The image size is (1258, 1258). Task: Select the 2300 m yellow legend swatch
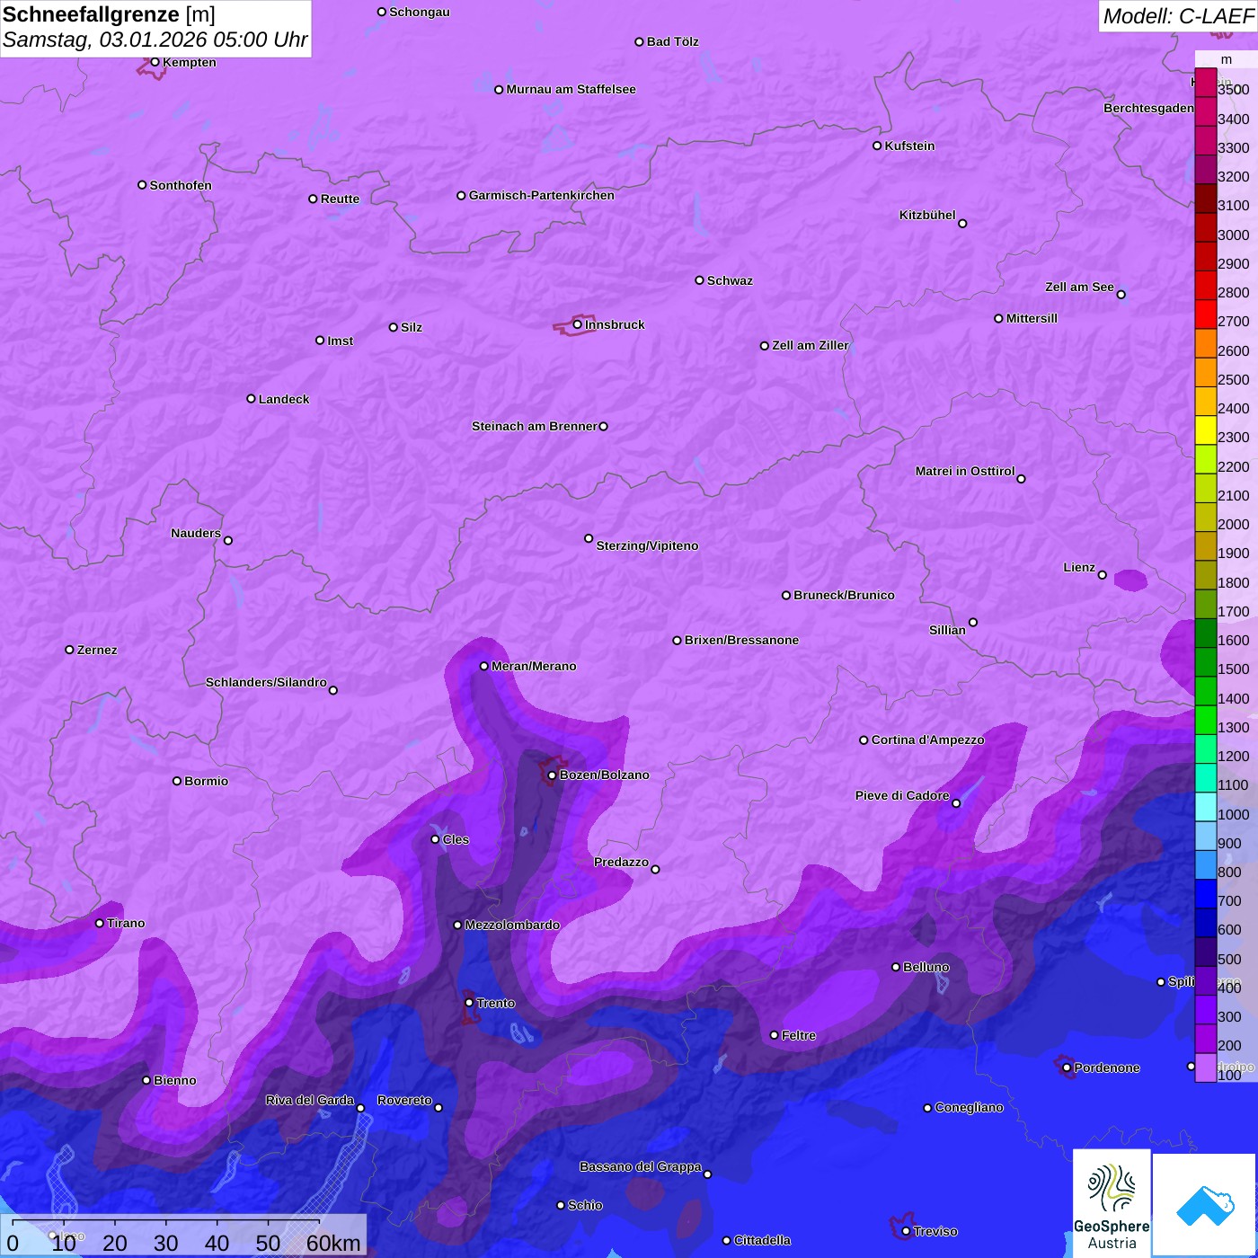coord(1205,430)
